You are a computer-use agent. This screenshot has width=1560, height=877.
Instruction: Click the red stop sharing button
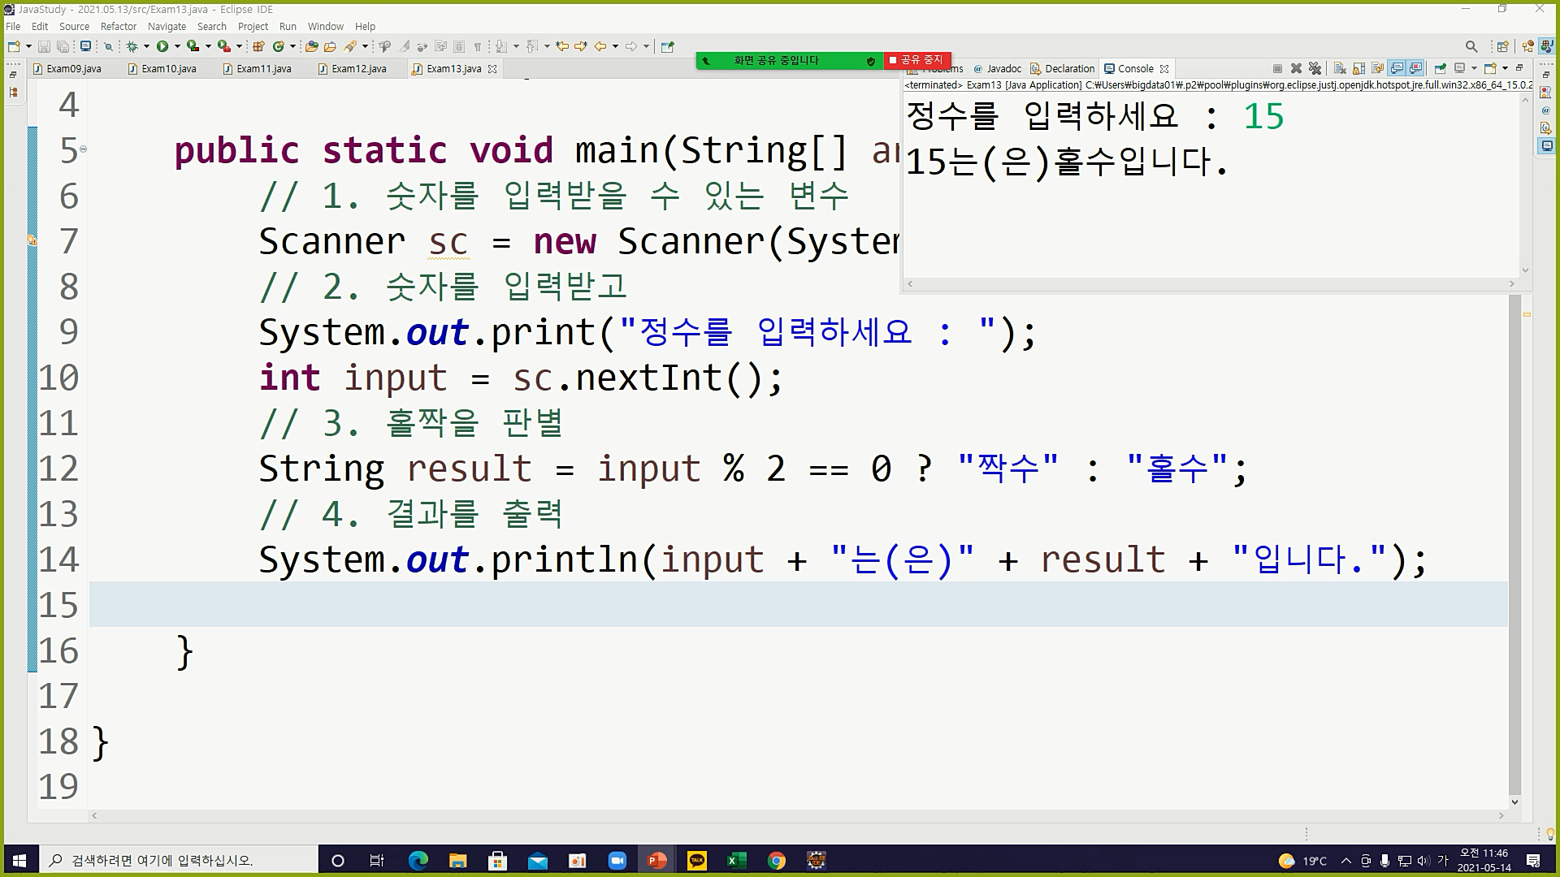916,60
